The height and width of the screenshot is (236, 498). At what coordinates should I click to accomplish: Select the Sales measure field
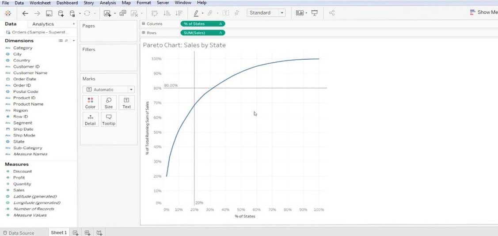pyautogui.click(x=19, y=190)
